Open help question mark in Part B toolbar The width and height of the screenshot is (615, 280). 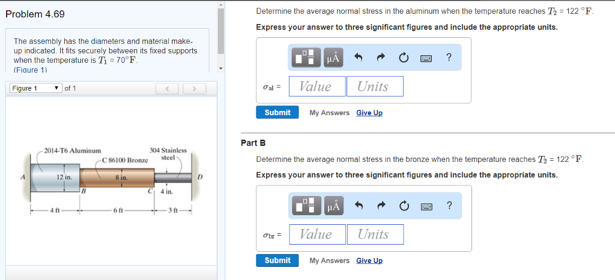pyautogui.click(x=449, y=206)
